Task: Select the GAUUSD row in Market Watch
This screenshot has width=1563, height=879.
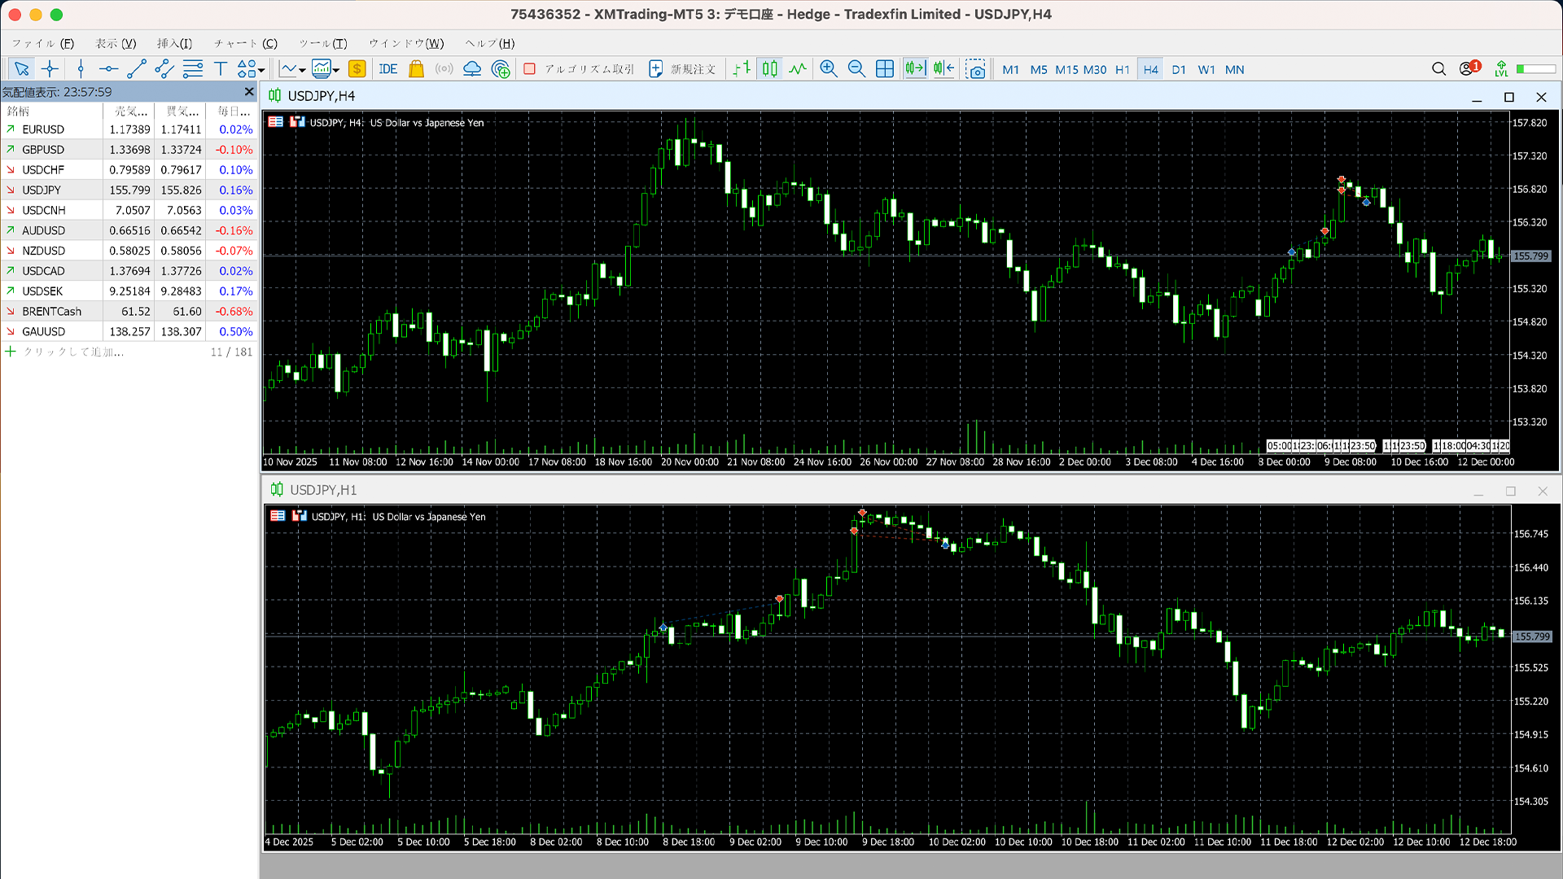Action: [44, 331]
